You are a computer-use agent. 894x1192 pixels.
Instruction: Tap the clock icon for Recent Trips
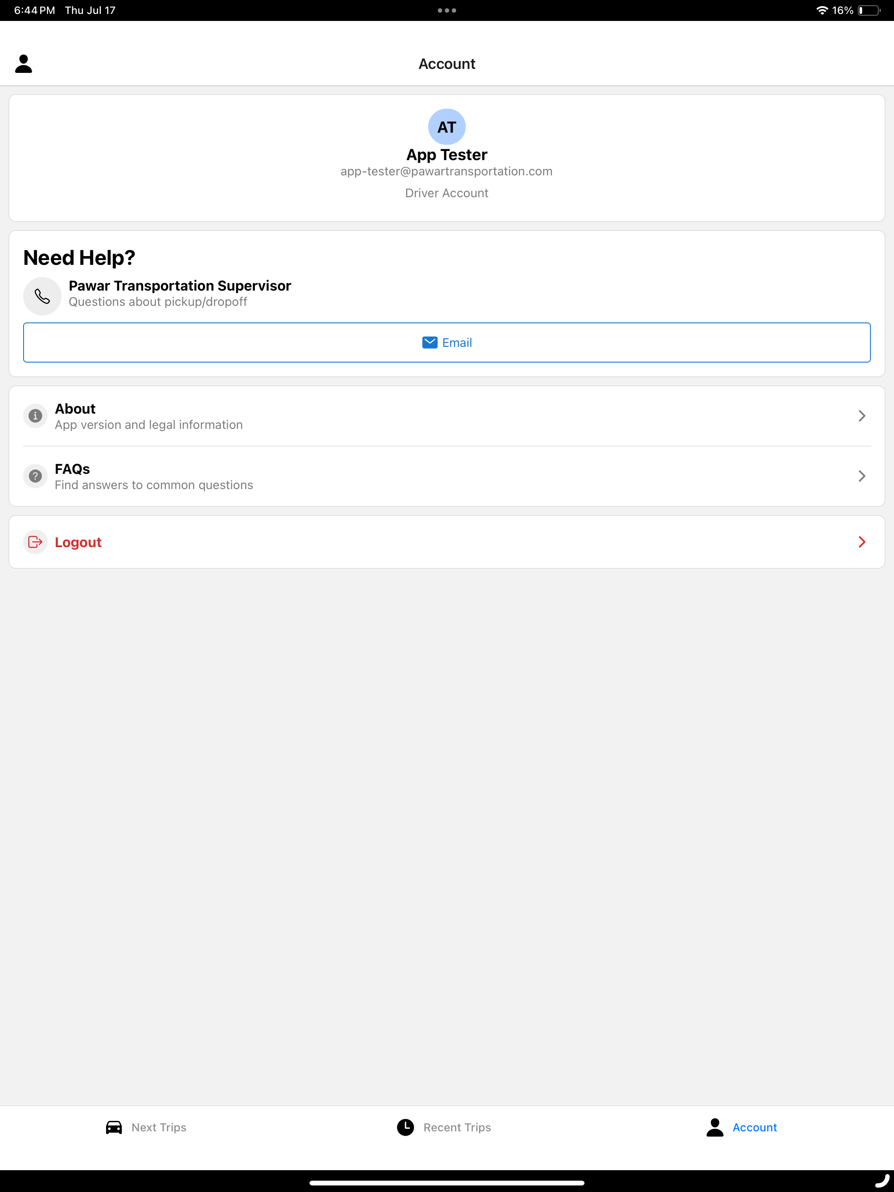pyautogui.click(x=406, y=1127)
